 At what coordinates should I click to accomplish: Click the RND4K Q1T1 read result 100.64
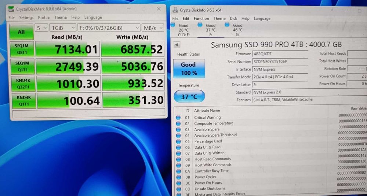(x=69, y=101)
